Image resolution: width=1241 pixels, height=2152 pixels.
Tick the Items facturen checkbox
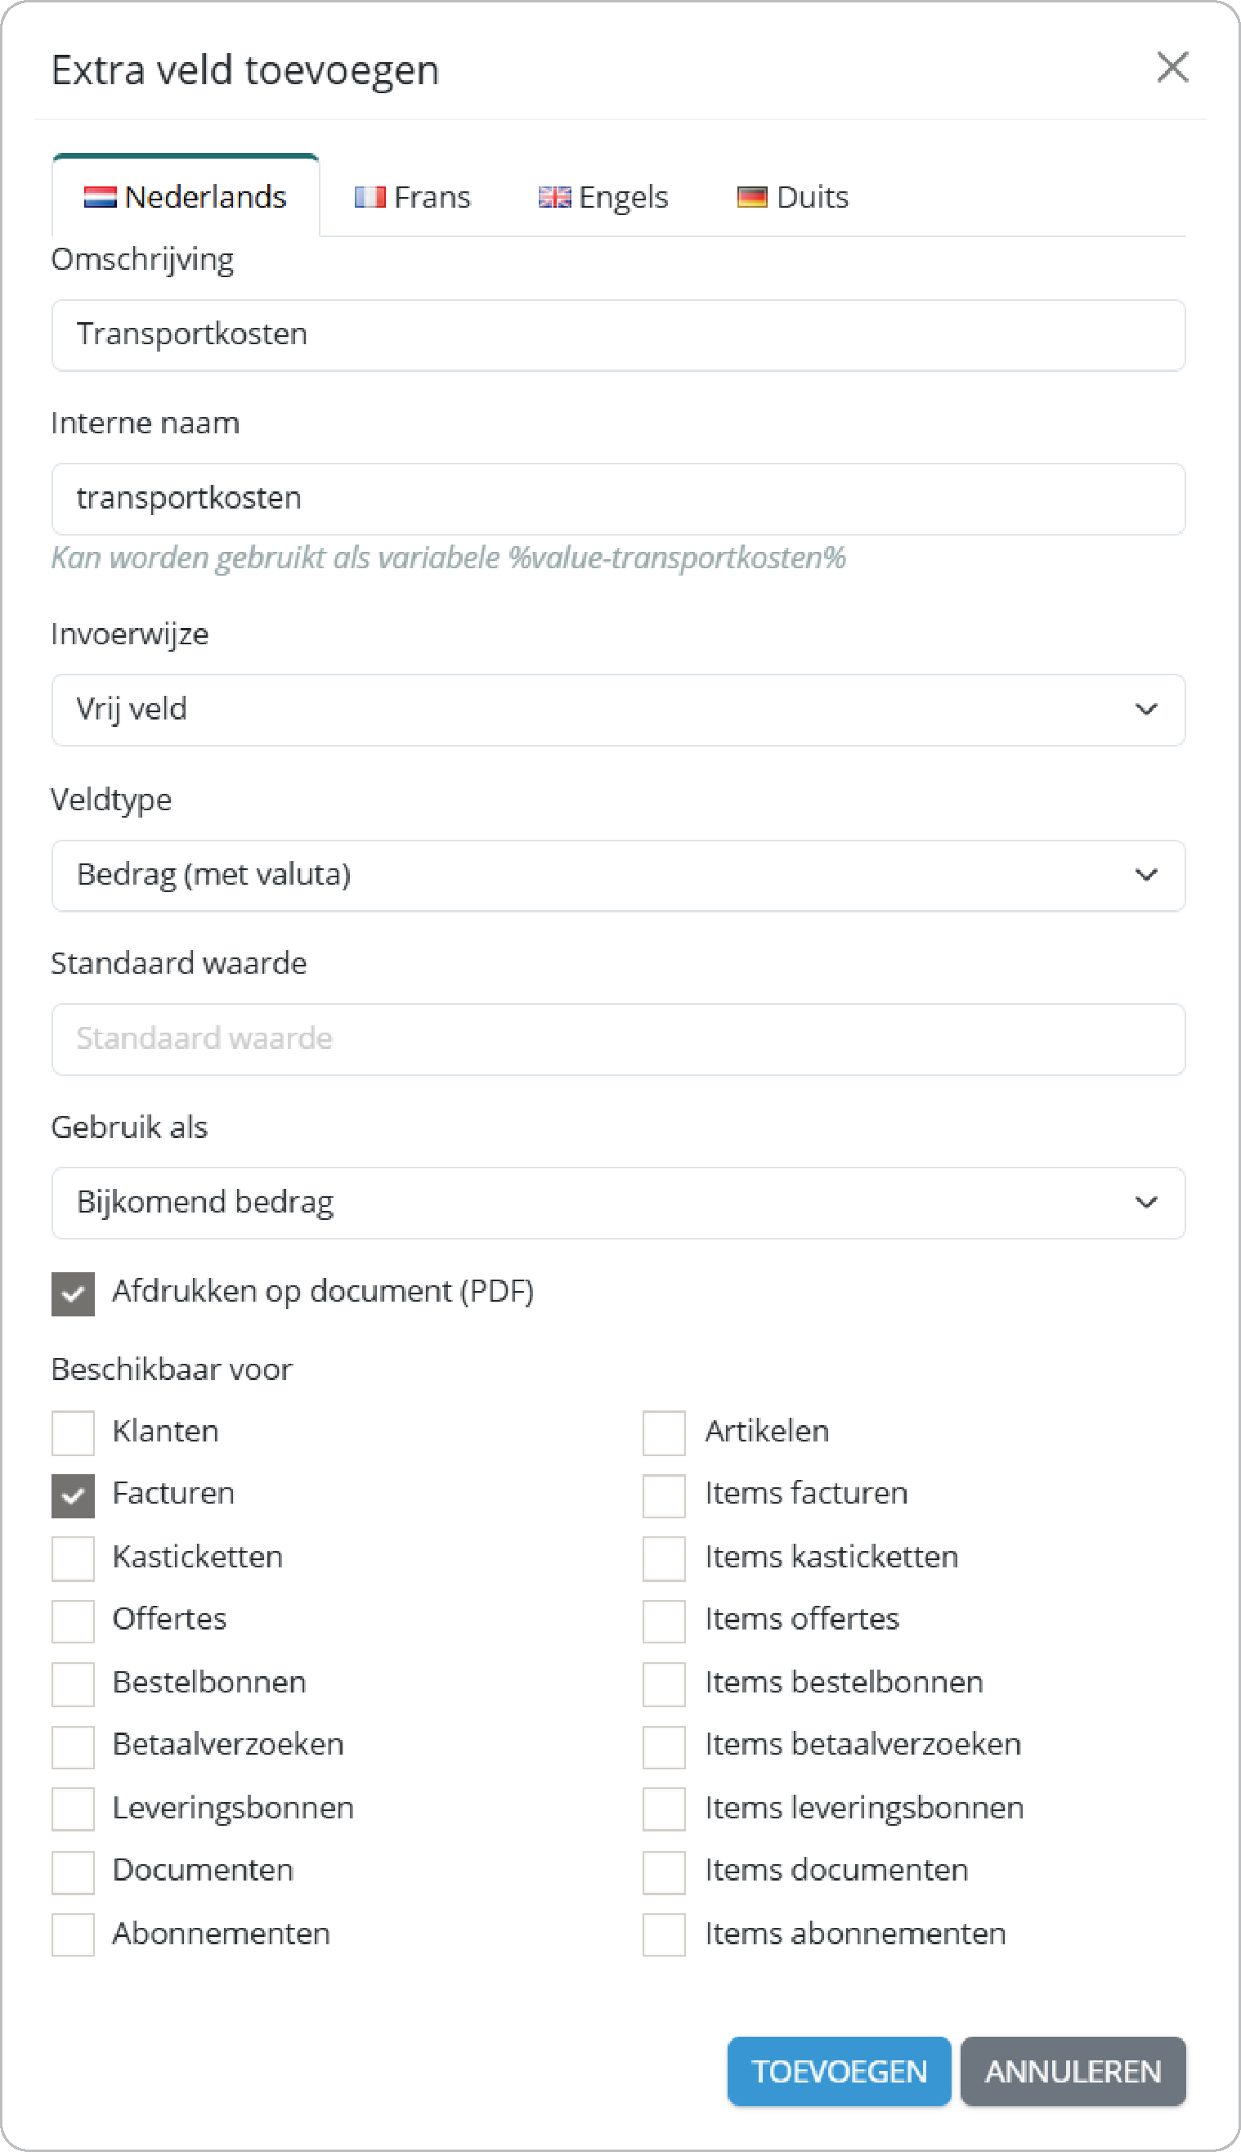664,1495
